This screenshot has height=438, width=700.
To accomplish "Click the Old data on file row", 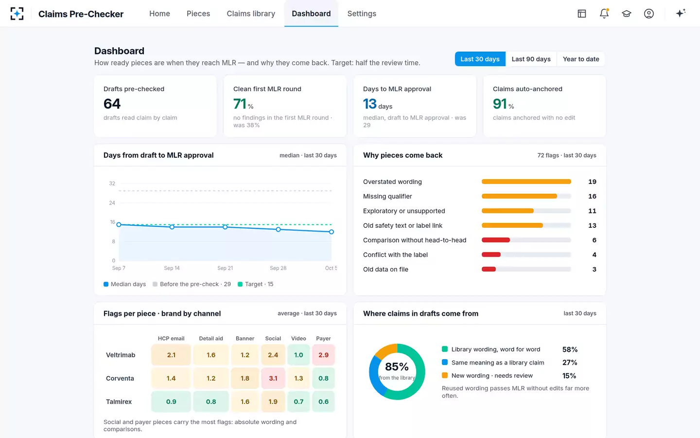I will pos(480,269).
